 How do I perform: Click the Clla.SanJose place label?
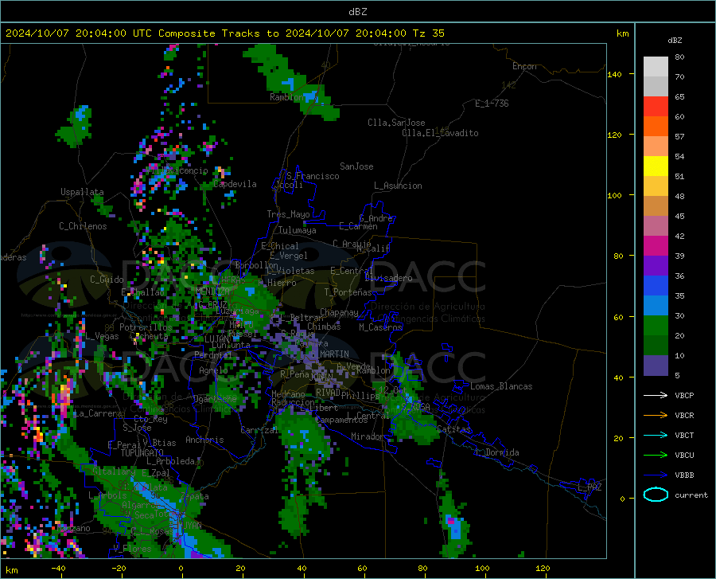point(396,123)
